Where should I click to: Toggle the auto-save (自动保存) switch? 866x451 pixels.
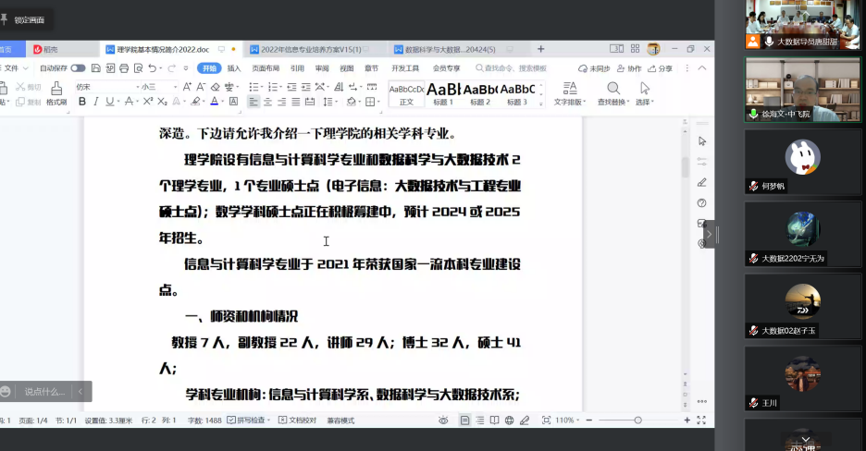(78, 68)
